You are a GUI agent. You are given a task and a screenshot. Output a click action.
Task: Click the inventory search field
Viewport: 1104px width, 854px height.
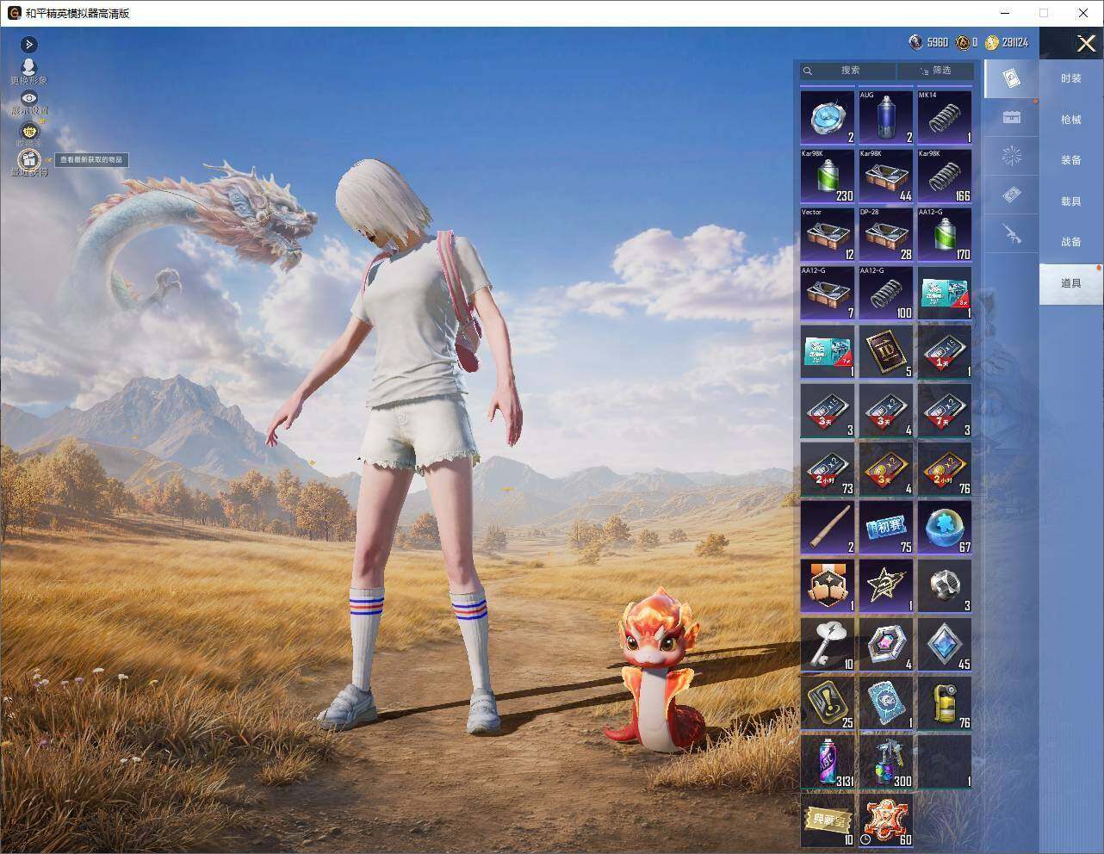[x=847, y=71]
